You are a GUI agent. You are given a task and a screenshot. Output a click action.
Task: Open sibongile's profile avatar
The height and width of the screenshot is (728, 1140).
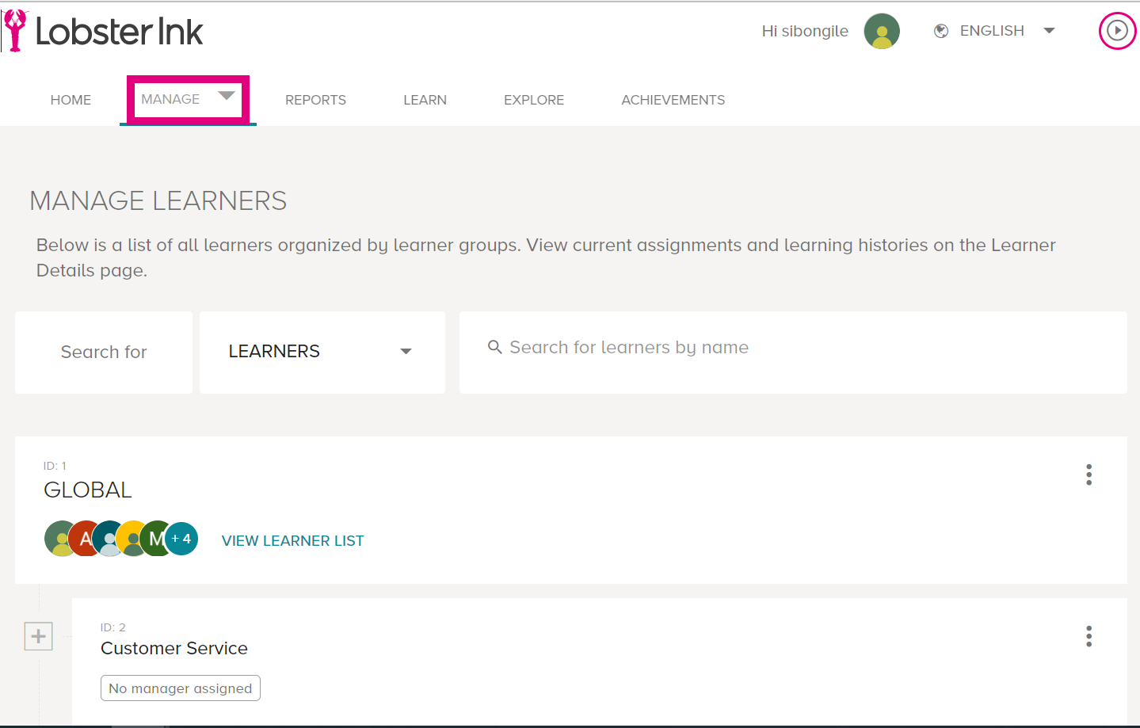(882, 32)
